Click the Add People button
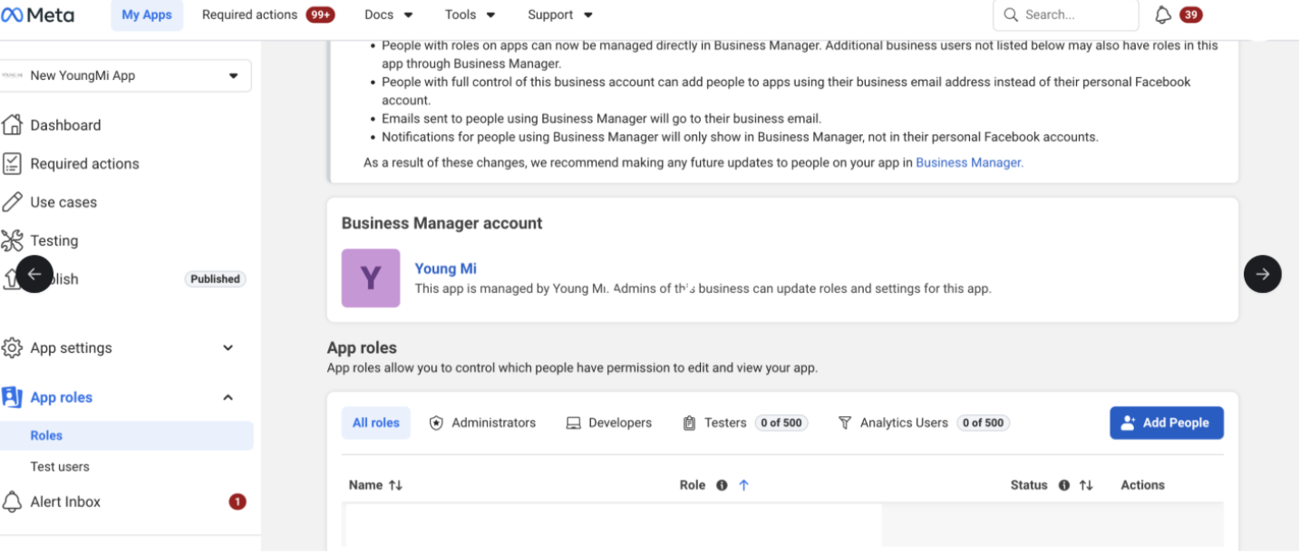The width and height of the screenshot is (1300, 555). point(1166,423)
